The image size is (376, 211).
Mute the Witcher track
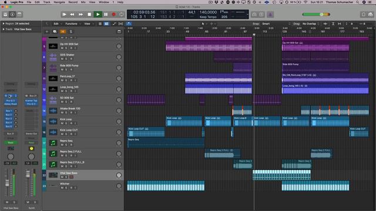click(62, 188)
